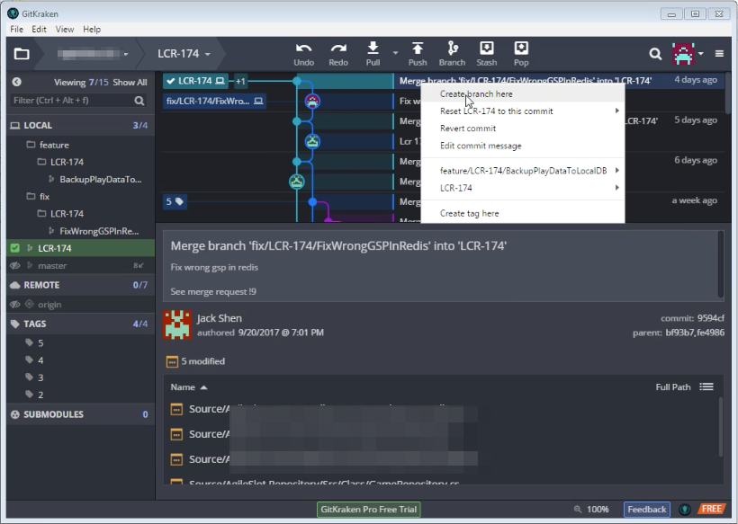Select the FixWrongGSPInRe... branch
Viewport: 738px width, 524px height.
click(99, 231)
